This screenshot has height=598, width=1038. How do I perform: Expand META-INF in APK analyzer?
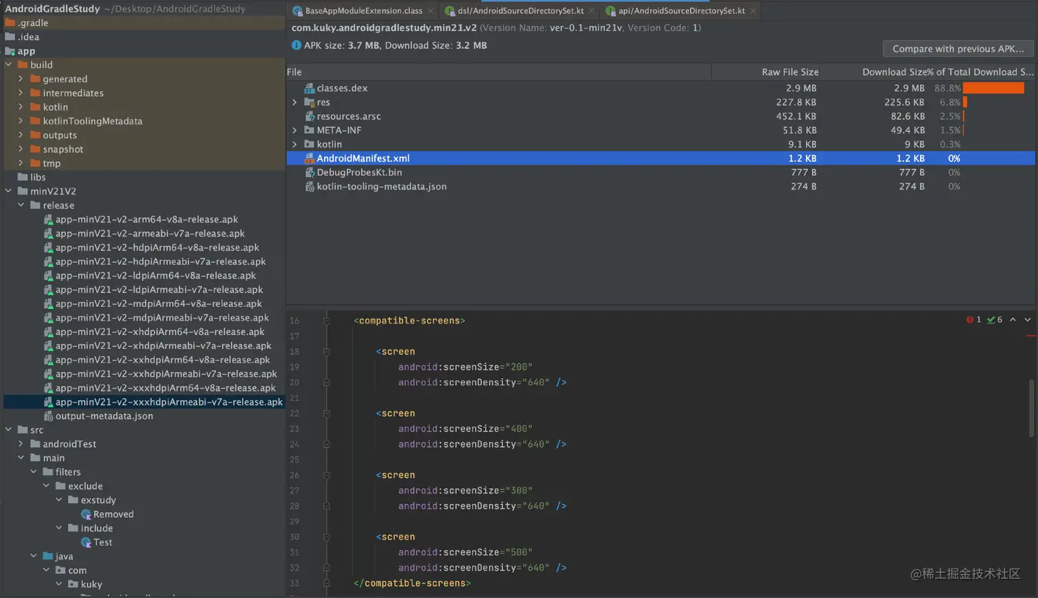click(x=295, y=130)
